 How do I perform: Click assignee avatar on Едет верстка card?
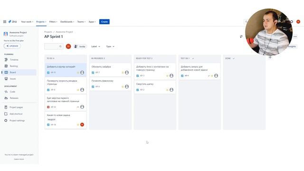pyautogui.click(x=82, y=107)
